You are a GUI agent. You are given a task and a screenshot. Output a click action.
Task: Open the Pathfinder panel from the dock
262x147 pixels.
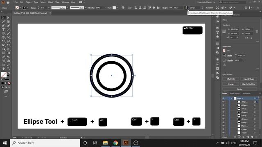[217, 78]
